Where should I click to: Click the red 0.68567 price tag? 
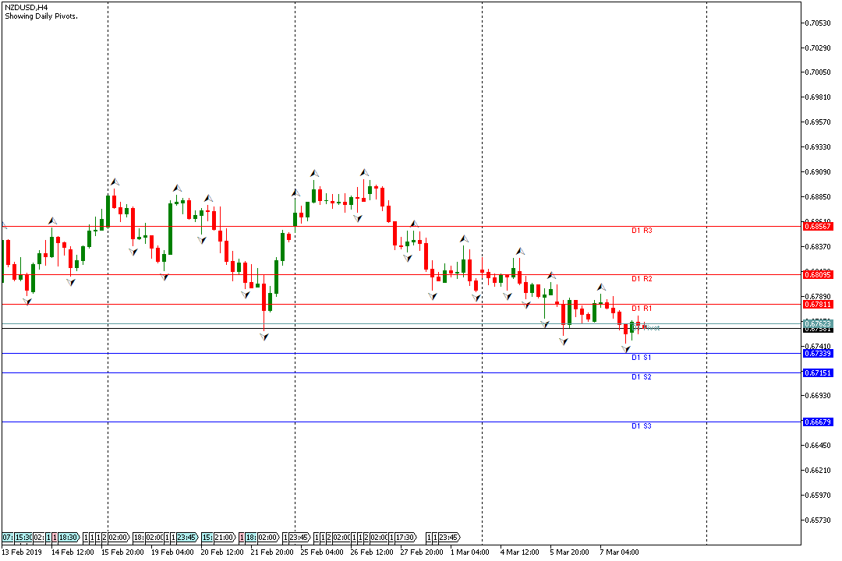pos(818,227)
